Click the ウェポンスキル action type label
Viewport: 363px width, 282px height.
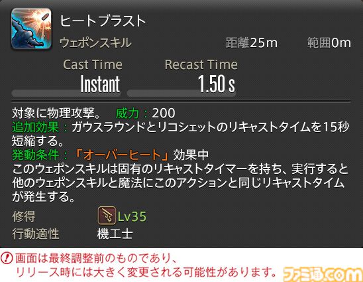tap(95, 43)
